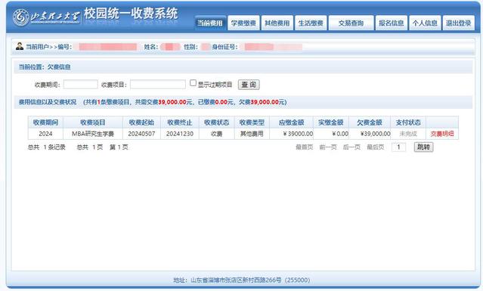Click the 20241230 end date cell
Screen dimensions: 483x291
pyautogui.click(x=180, y=134)
